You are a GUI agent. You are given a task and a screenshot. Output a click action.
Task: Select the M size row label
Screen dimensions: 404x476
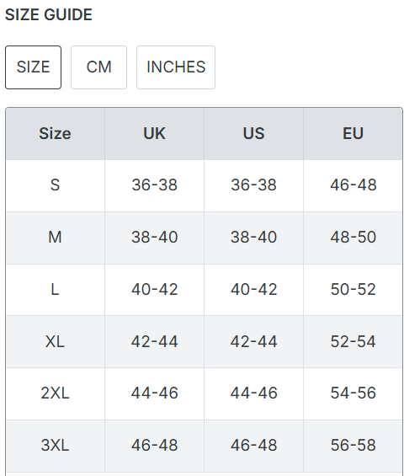click(56, 237)
